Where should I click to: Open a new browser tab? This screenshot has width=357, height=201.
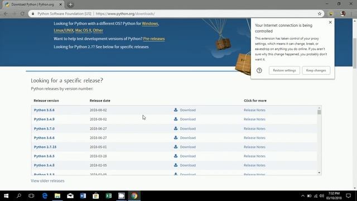coord(70,4)
